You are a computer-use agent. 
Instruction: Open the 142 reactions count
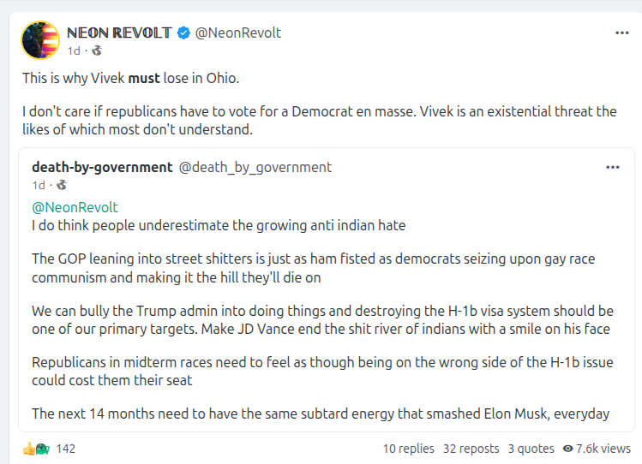[66, 449]
